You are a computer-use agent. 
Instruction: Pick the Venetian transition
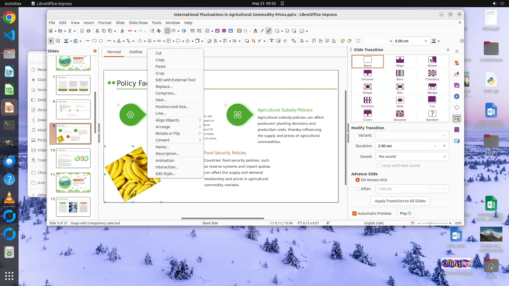click(x=367, y=102)
